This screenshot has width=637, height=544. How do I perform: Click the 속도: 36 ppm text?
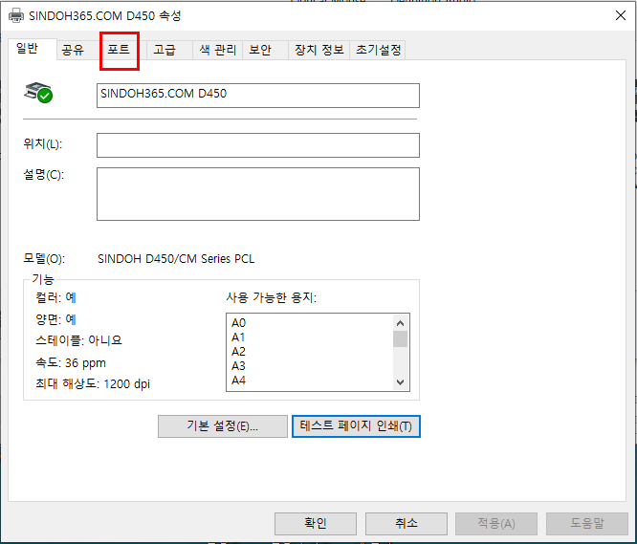[x=71, y=362]
